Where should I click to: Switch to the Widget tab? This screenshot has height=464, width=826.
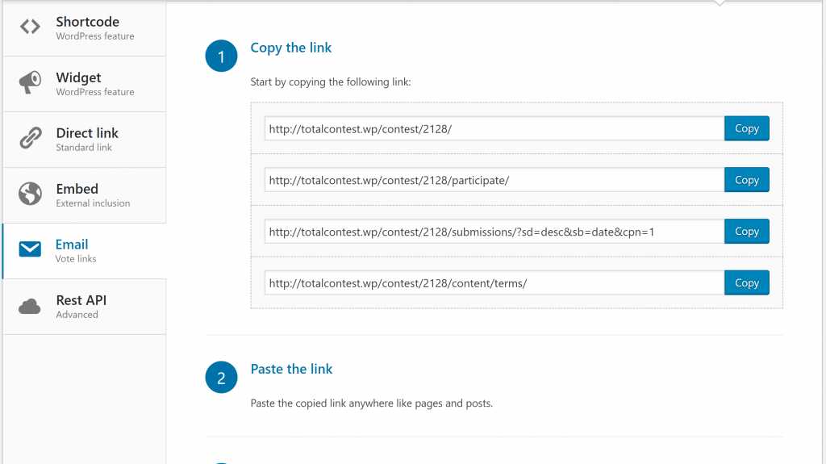pos(84,84)
